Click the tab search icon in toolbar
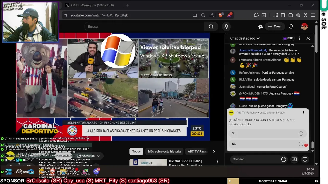 point(264,15)
